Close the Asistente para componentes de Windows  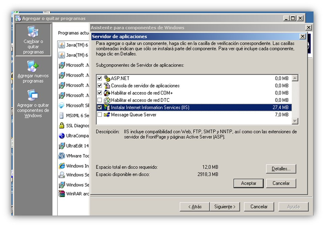(x=308, y=27)
